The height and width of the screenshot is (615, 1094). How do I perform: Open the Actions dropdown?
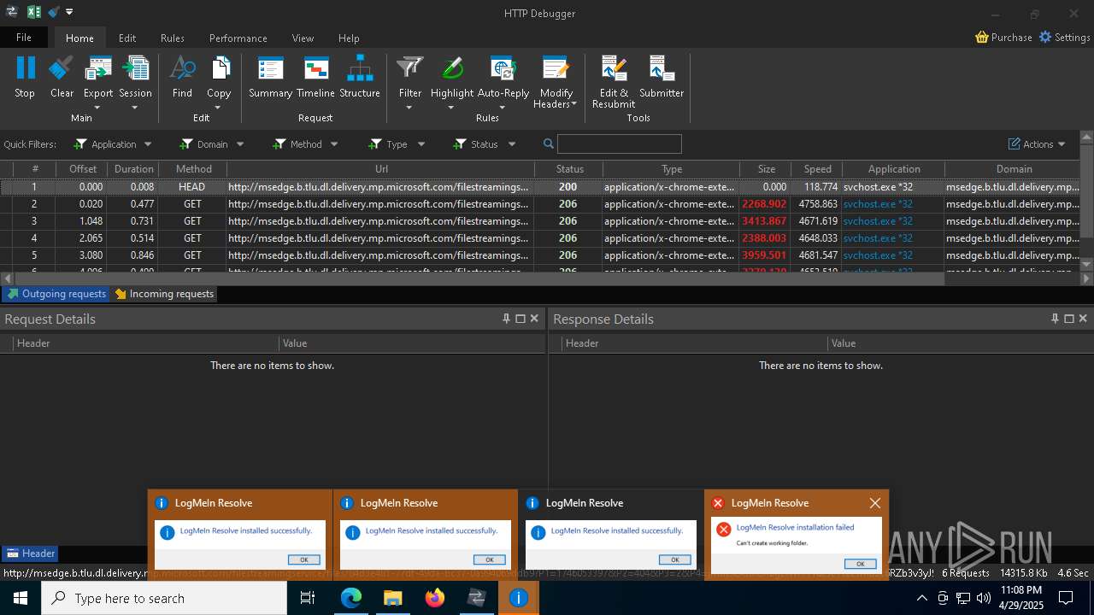pos(1037,144)
